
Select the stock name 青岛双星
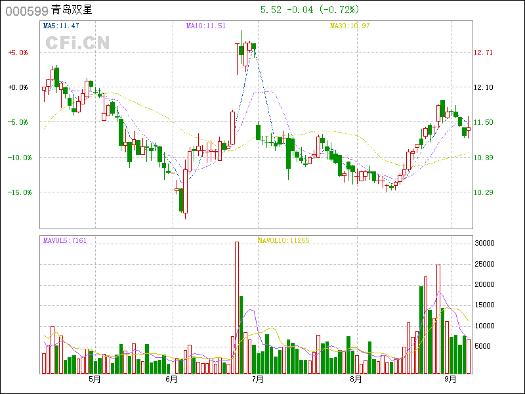click(72, 11)
